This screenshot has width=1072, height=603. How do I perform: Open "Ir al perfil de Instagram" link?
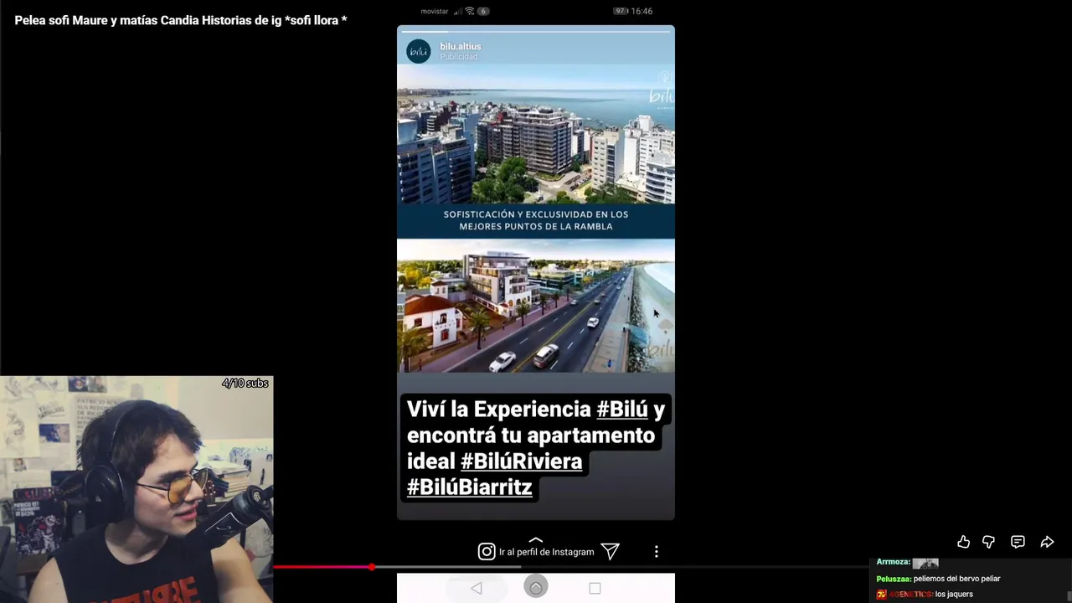[546, 552]
